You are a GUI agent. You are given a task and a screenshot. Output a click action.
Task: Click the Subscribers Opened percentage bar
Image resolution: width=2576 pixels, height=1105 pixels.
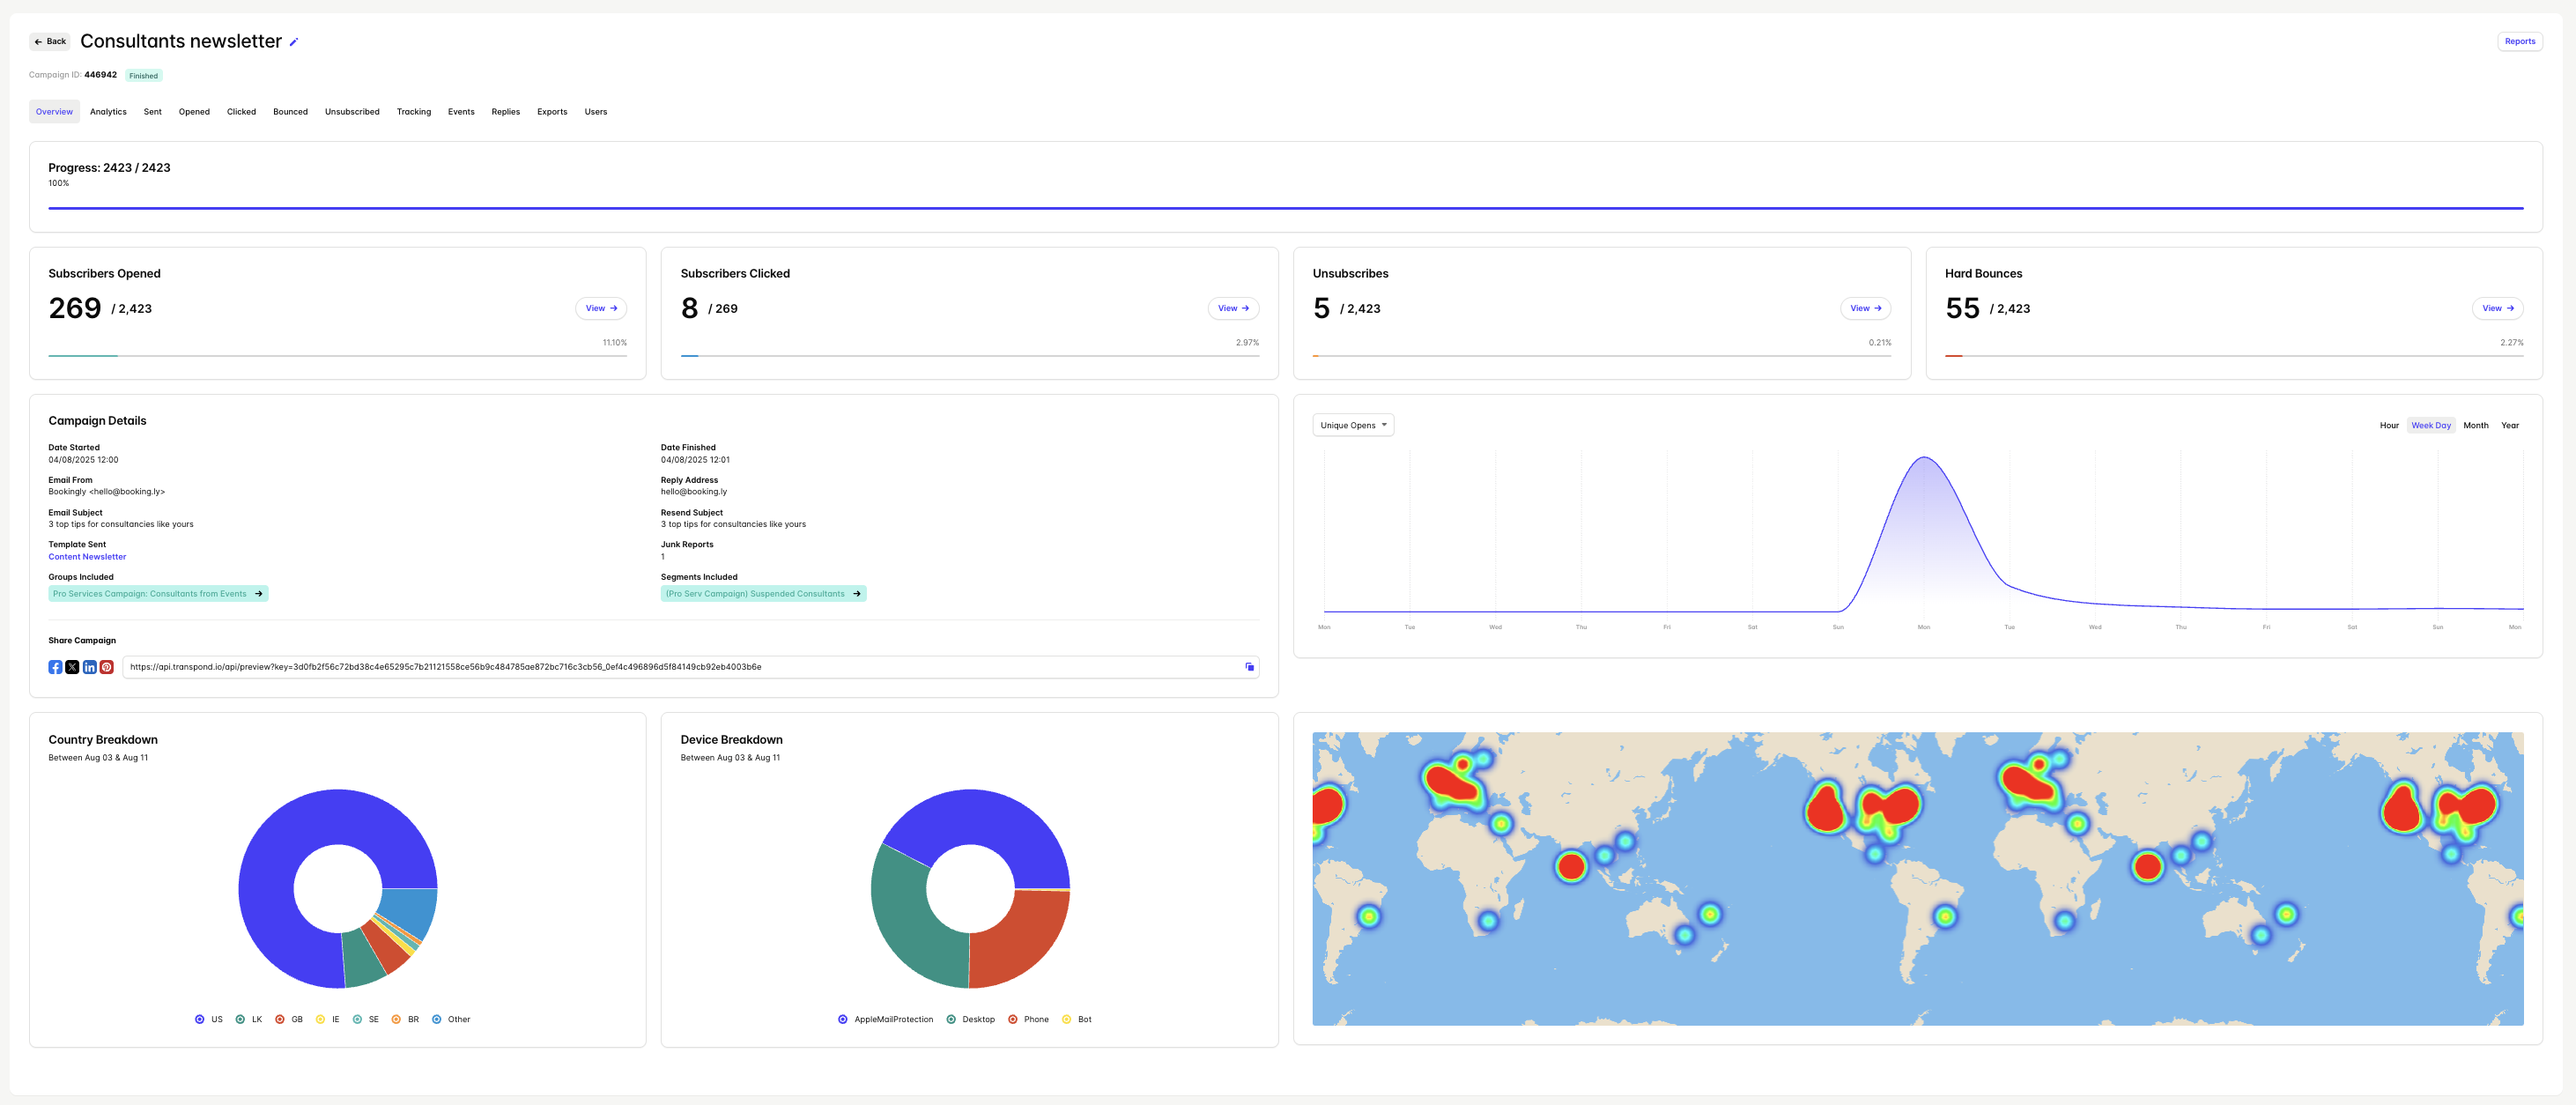(x=337, y=355)
